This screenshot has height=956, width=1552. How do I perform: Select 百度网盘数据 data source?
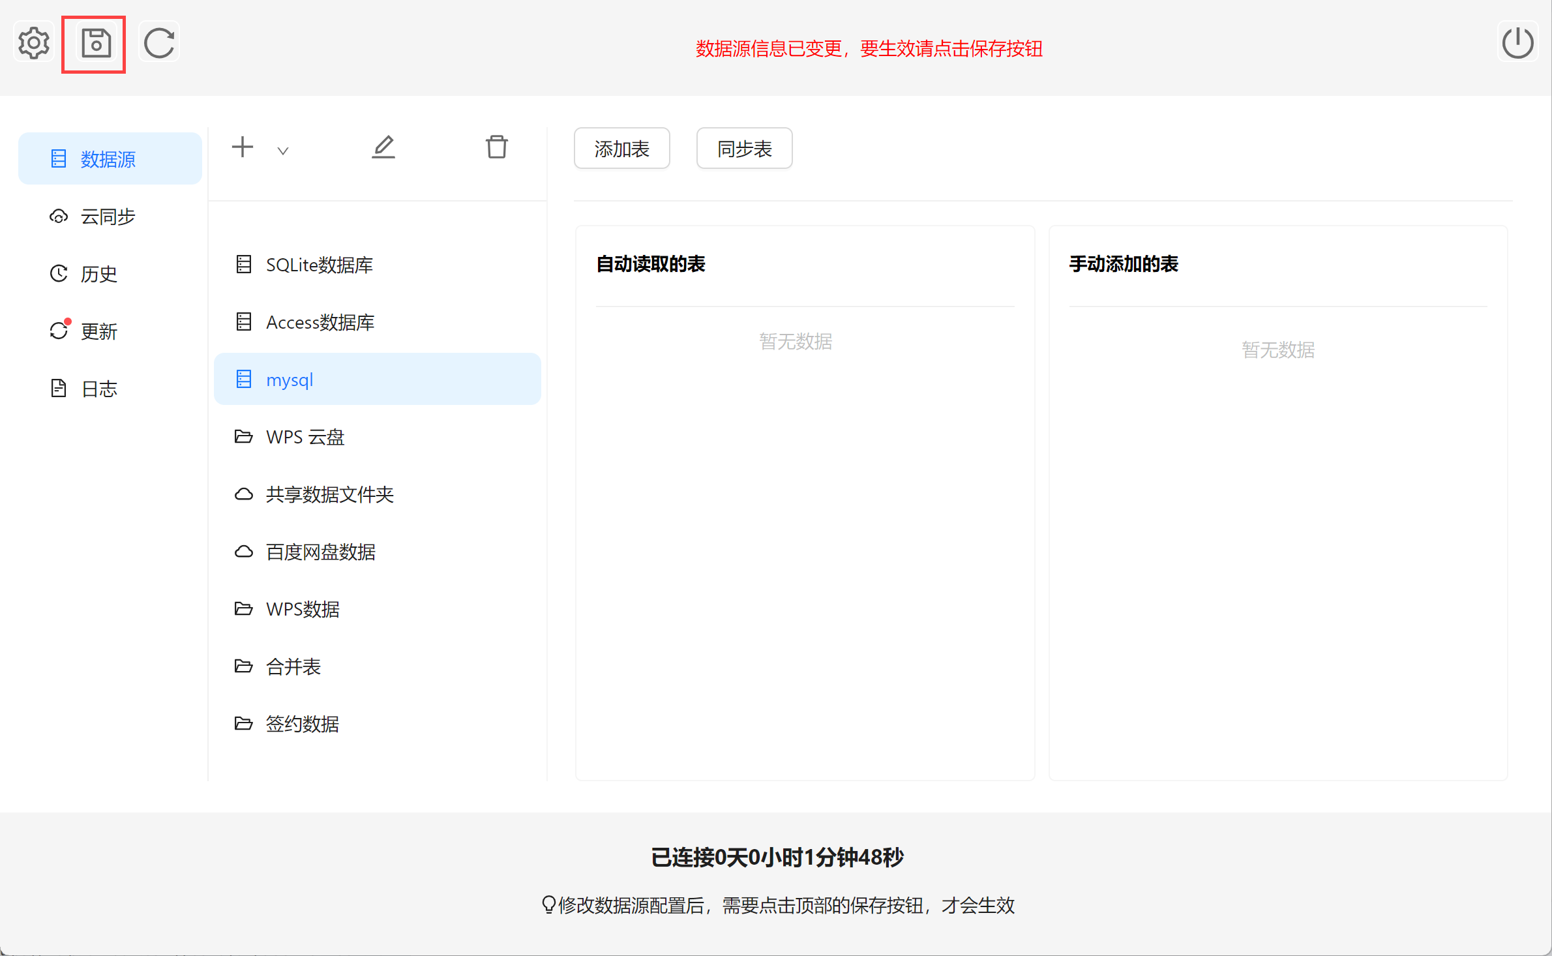click(x=378, y=551)
